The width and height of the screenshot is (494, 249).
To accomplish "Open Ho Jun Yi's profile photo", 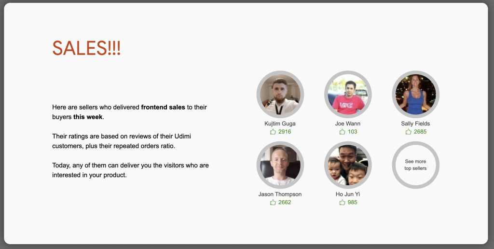I will (348, 165).
